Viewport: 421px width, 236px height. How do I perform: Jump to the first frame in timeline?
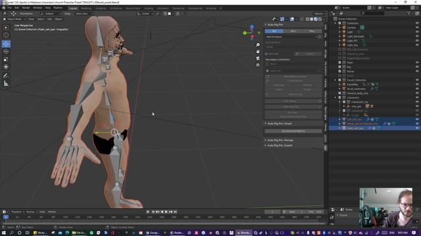click(x=153, y=212)
